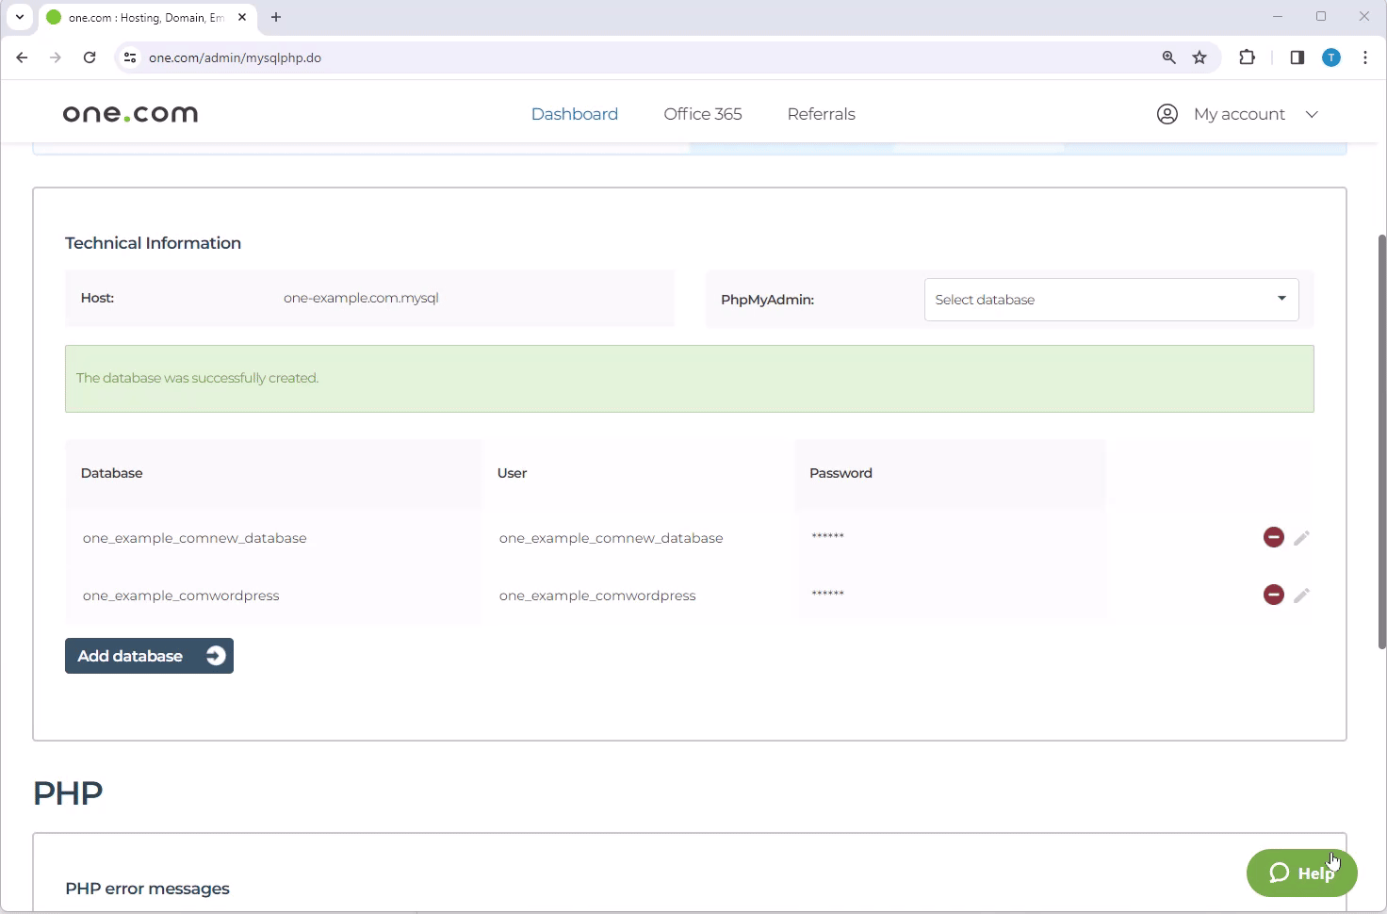Open the My account profile icon

point(1167,114)
